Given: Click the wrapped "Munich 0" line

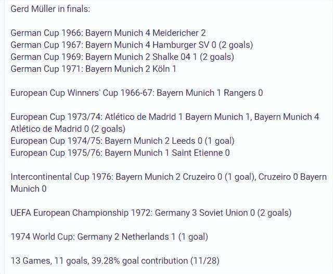Looking at the screenshot, I should [29, 189].
